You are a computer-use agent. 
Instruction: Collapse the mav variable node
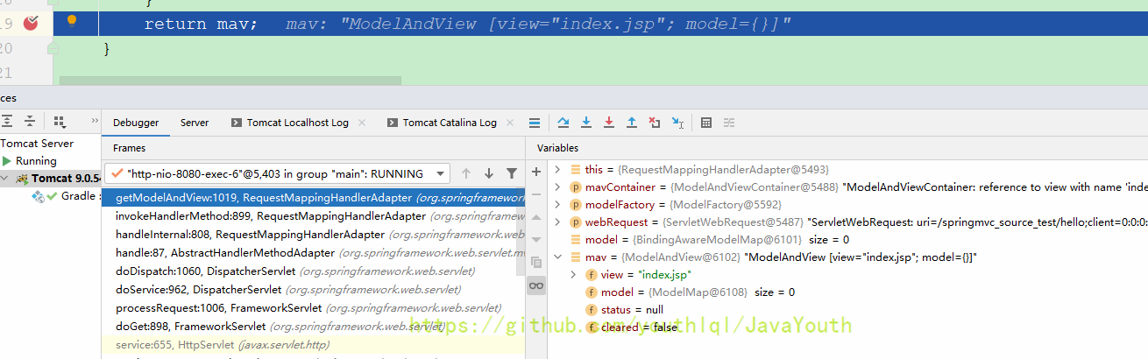(557, 257)
